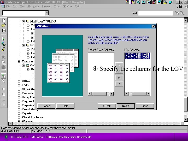Screen dimensions: 188x141
Task: Click the Find next pin icon
Action: pyautogui.click(x=177, y=13)
